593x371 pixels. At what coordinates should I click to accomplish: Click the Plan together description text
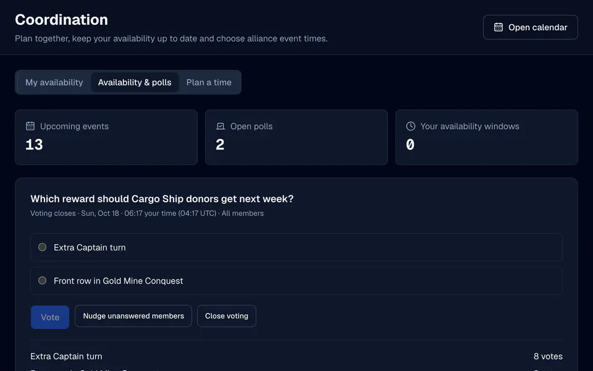pos(171,38)
